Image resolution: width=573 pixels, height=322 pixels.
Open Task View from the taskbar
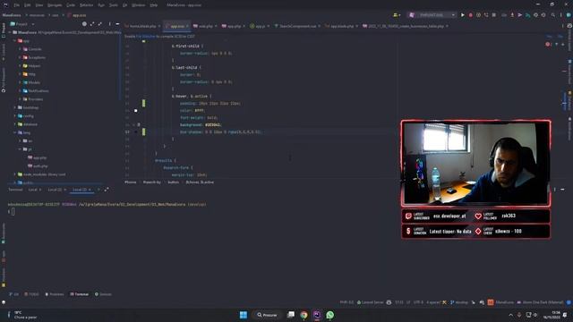pos(290,315)
